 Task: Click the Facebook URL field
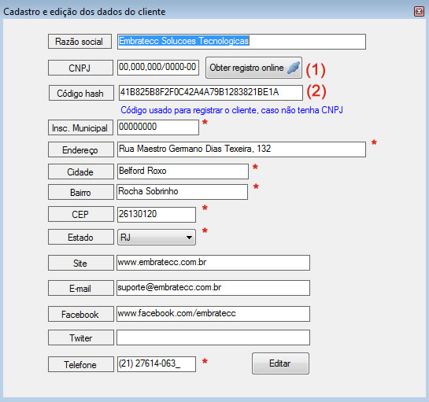213,314
